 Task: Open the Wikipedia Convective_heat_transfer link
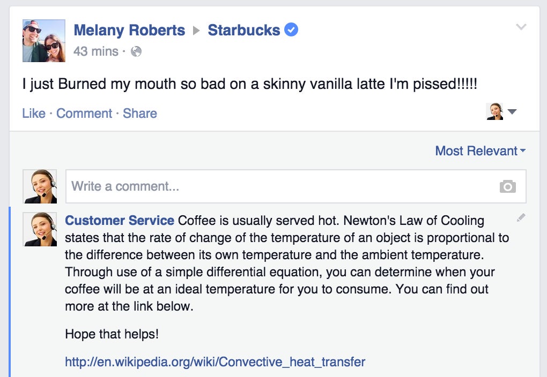pos(215,362)
